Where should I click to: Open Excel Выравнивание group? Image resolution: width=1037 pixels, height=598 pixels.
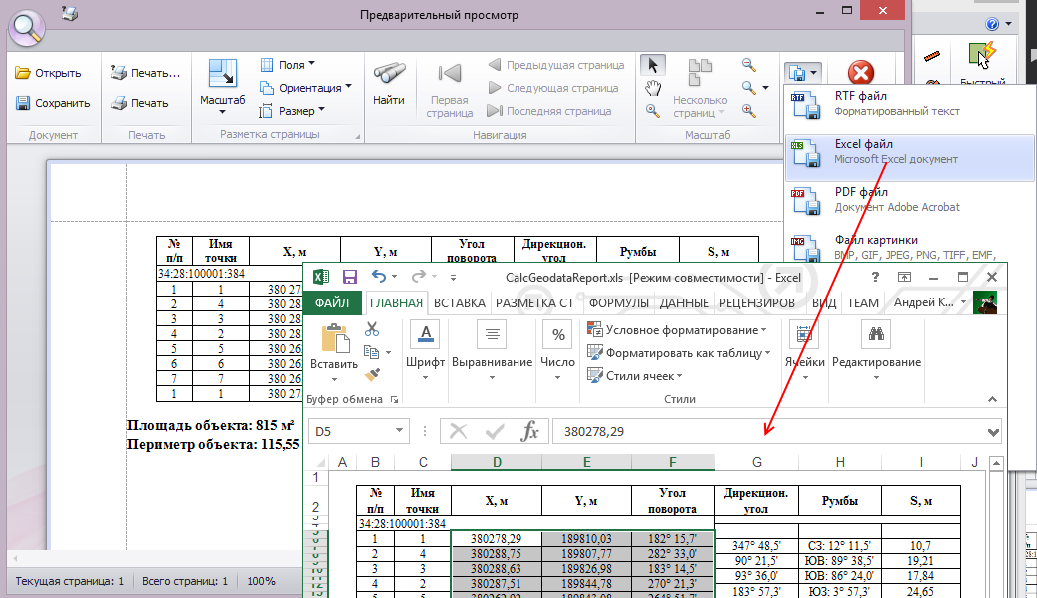point(493,351)
